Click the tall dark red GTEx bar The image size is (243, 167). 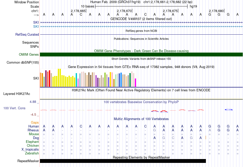tap(46, 78)
